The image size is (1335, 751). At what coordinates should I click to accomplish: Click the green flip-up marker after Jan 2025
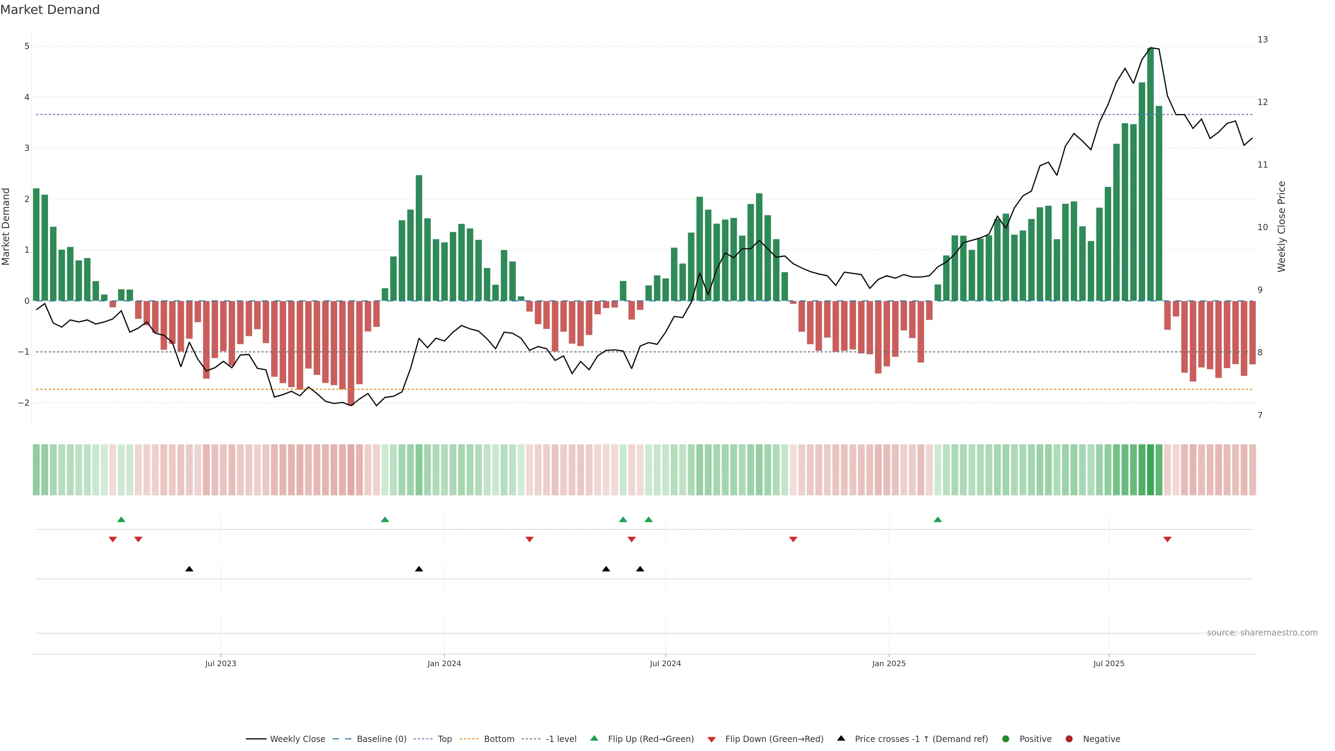click(x=938, y=520)
